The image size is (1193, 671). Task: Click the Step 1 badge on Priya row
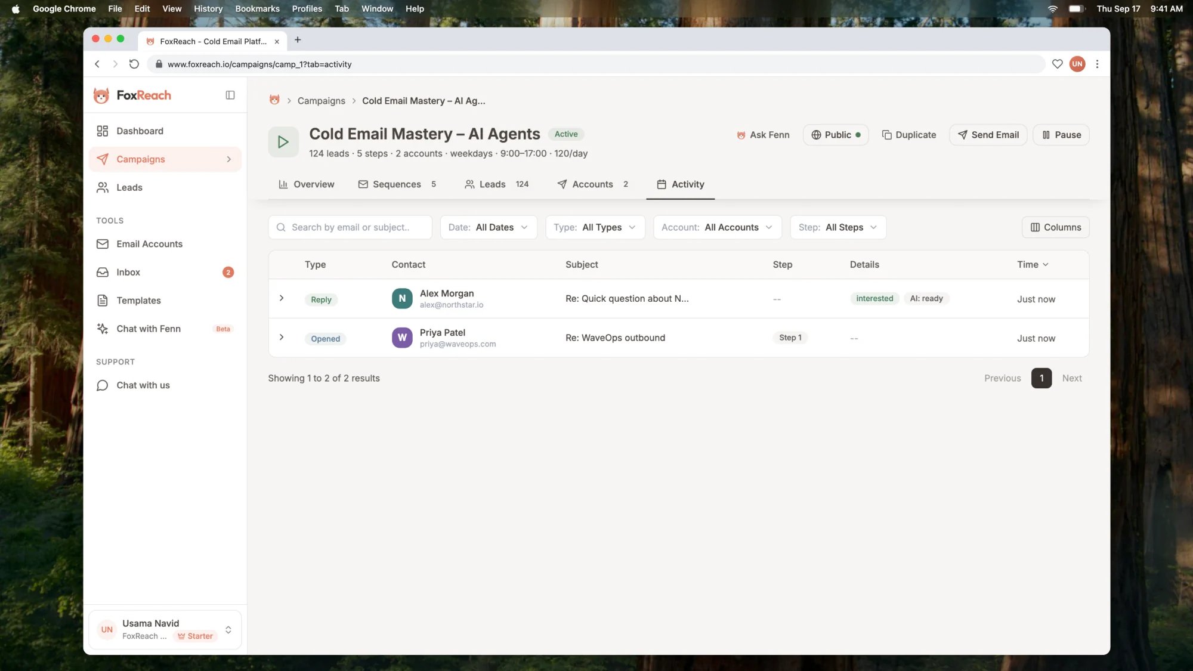[x=790, y=338]
